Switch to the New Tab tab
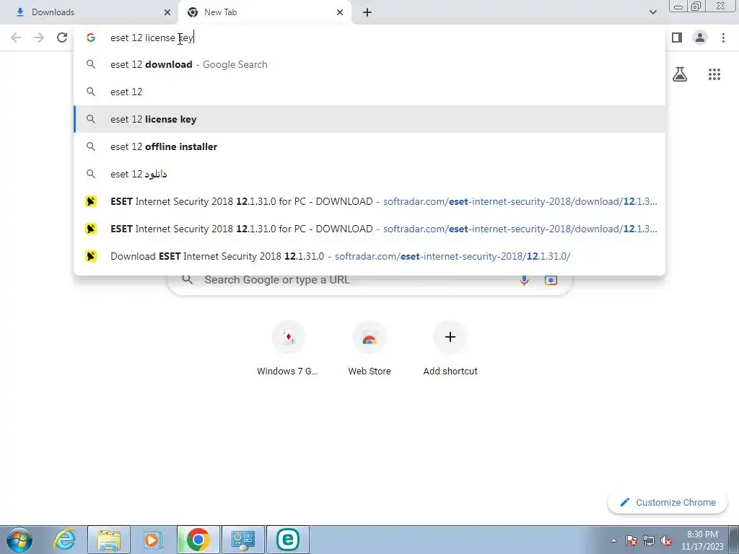The image size is (739, 554). pyautogui.click(x=265, y=12)
